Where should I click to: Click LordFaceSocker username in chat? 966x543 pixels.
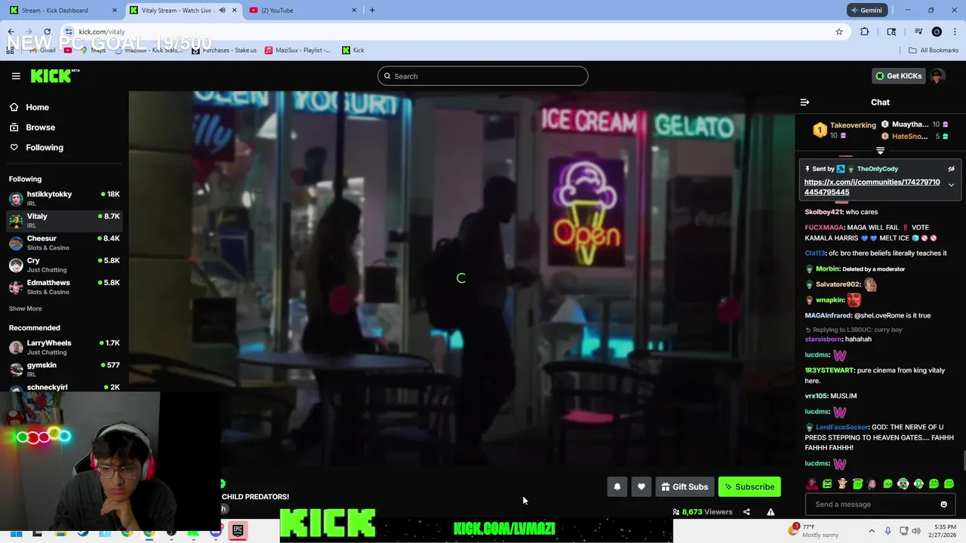(842, 428)
